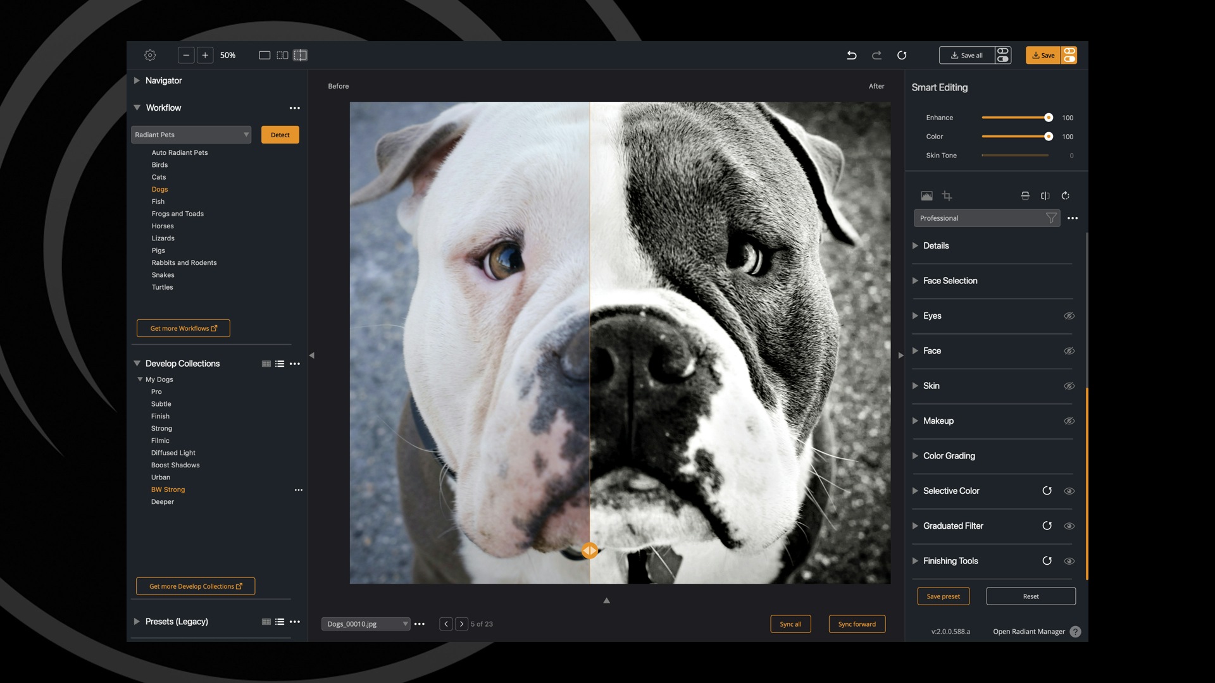Viewport: 1215px width, 683px height.
Task: Hide Selective Color adjustments
Action: pyautogui.click(x=1069, y=491)
